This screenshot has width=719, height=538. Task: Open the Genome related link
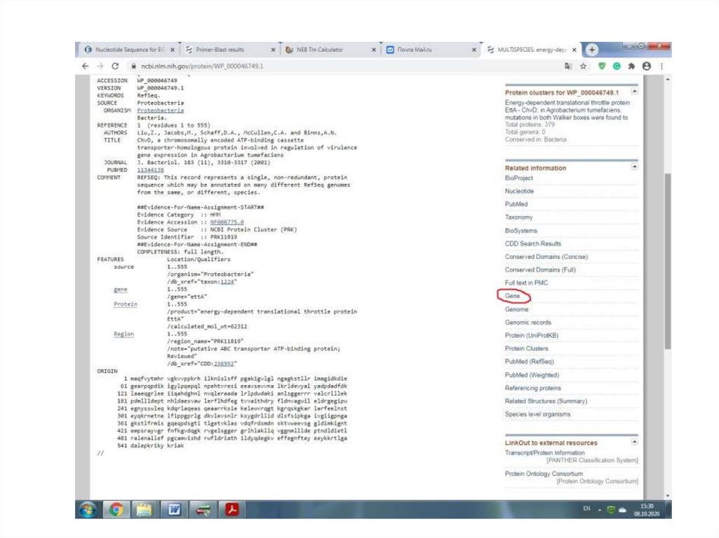(516, 309)
